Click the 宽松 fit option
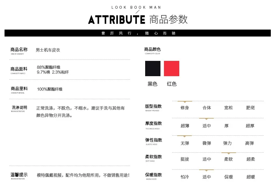The height and width of the screenshot is (192, 275). point(228,108)
